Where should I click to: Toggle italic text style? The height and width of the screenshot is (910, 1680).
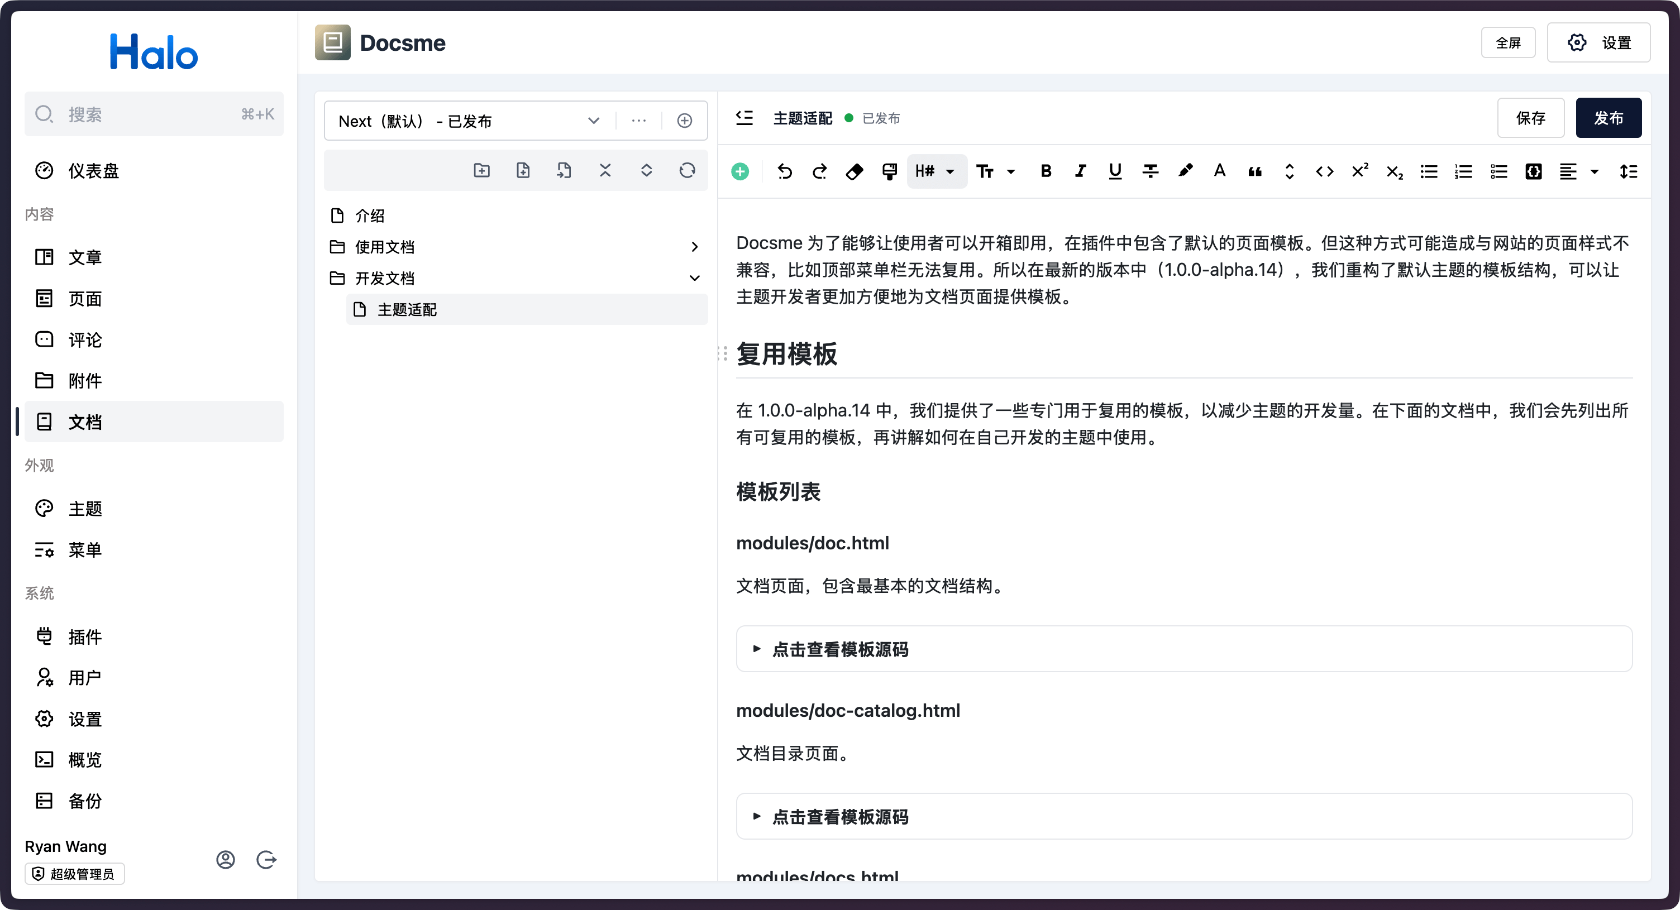point(1081,171)
